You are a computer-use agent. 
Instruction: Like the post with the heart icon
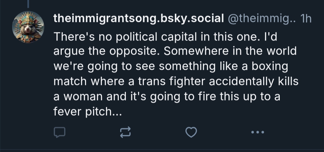click(x=191, y=132)
